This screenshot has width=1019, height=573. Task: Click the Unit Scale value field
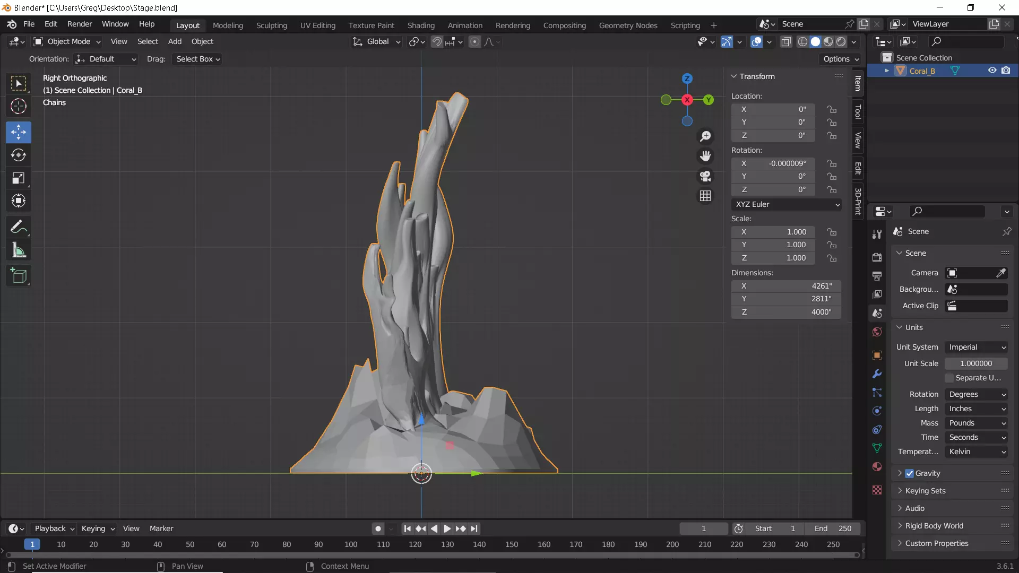pos(975,363)
